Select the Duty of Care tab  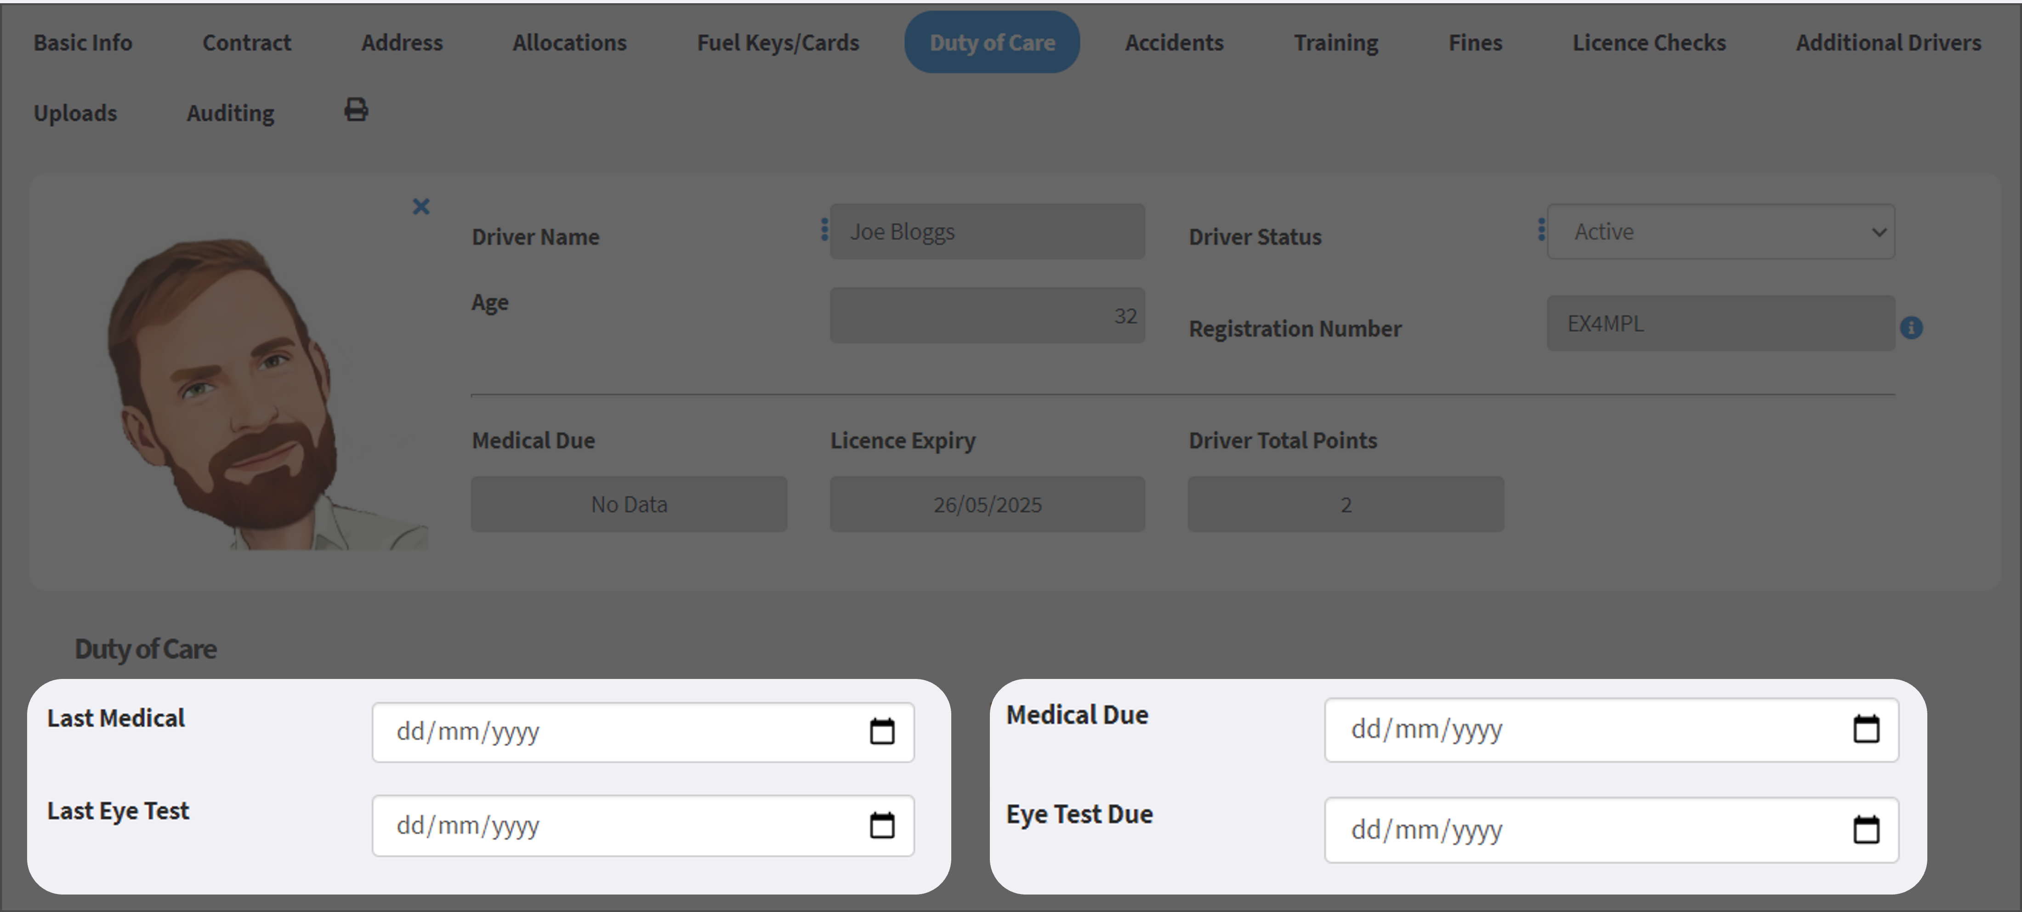[992, 42]
